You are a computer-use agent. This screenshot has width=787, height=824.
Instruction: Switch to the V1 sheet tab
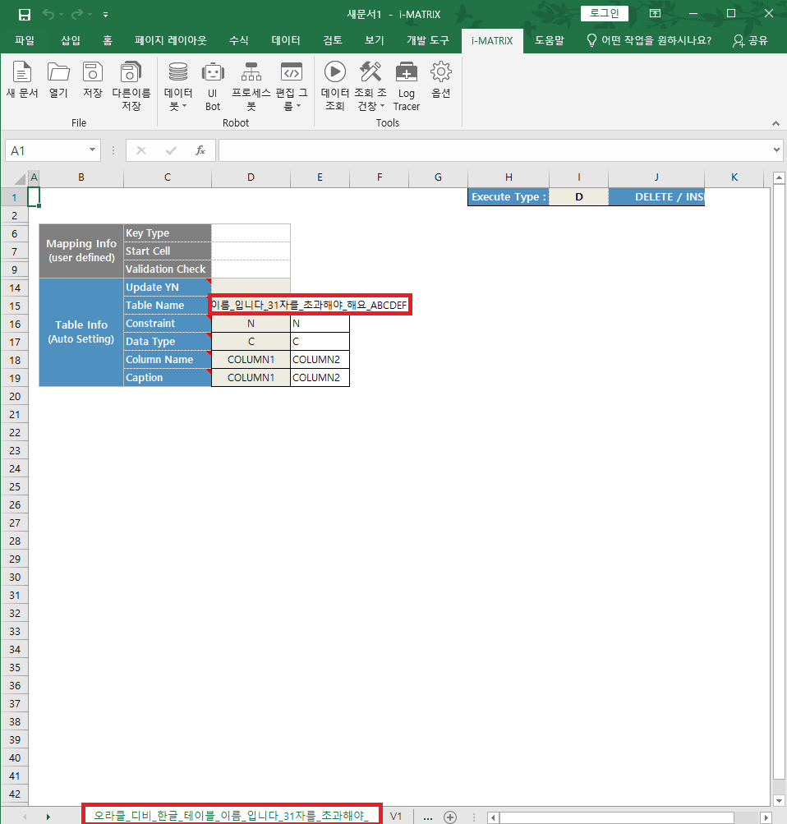pos(396,816)
